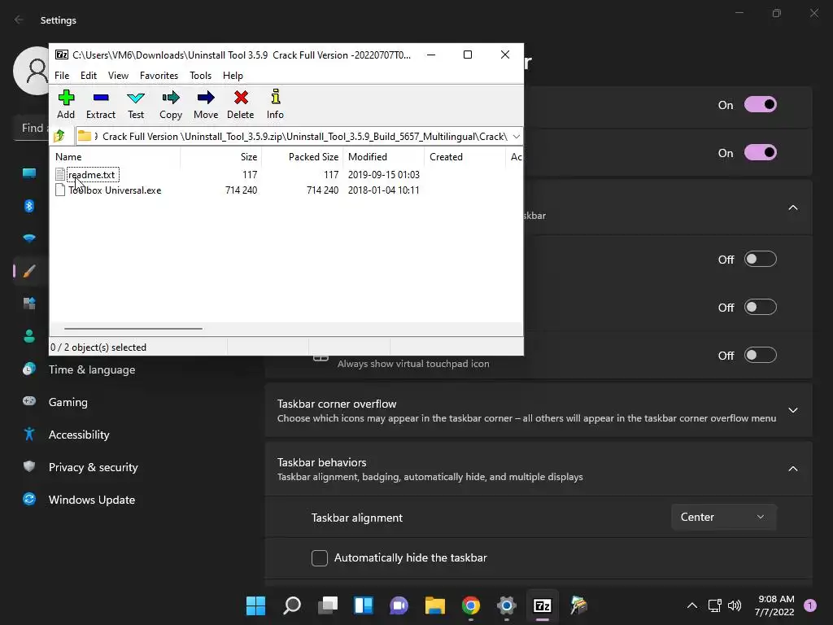Select the Toolbox Universal.exe file

coord(115,190)
